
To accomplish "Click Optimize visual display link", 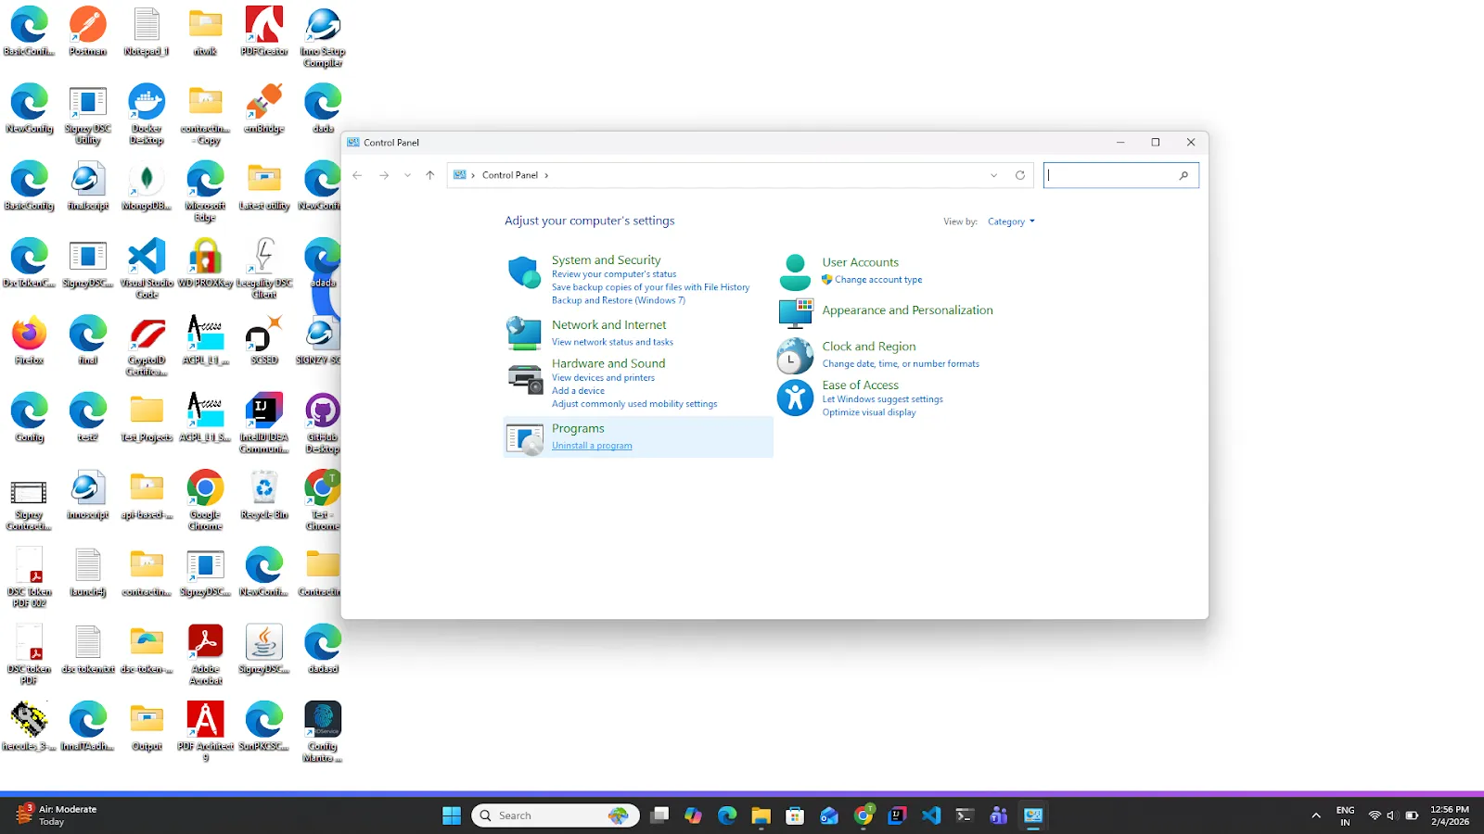I will tap(869, 412).
